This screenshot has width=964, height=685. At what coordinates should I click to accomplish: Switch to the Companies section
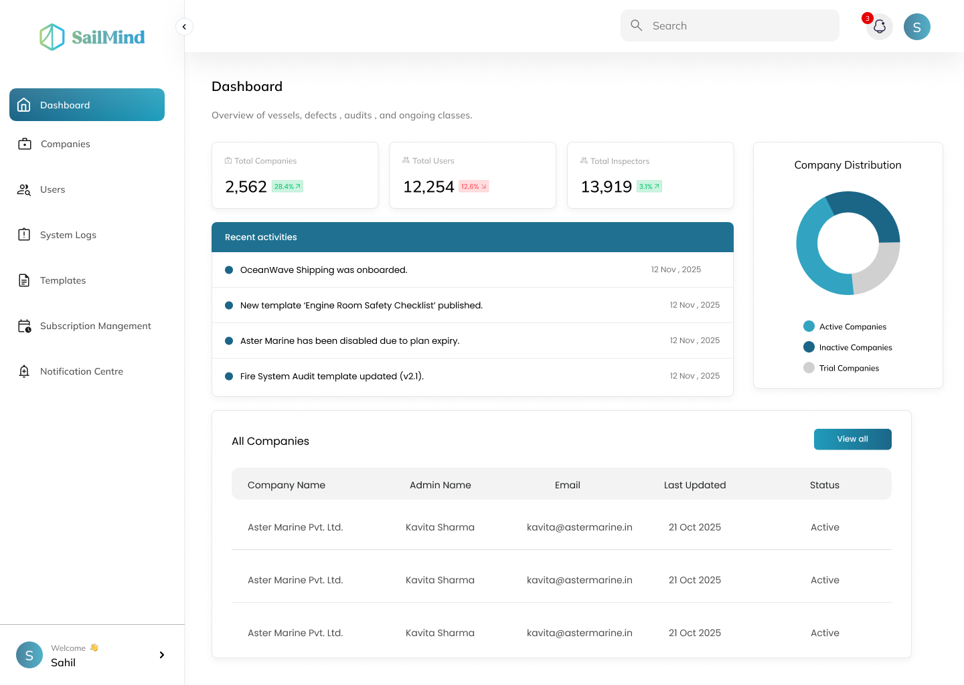click(65, 144)
